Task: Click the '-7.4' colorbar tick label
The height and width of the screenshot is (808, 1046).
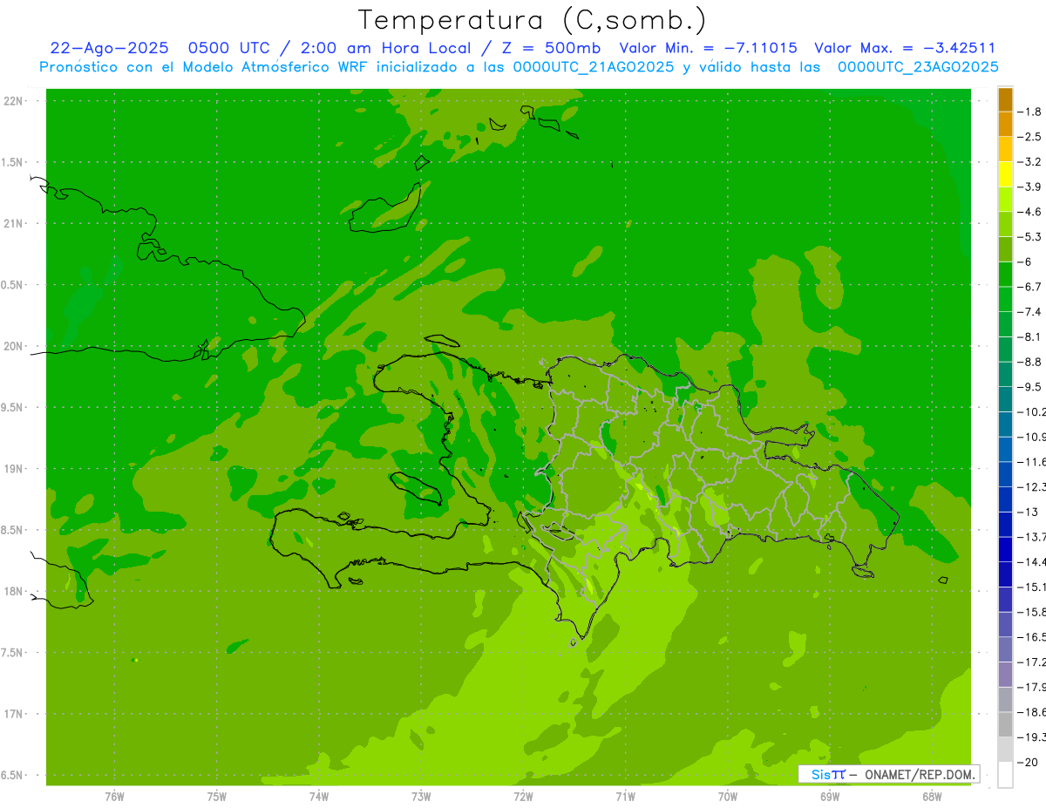Action: pyautogui.click(x=1029, y=312)
